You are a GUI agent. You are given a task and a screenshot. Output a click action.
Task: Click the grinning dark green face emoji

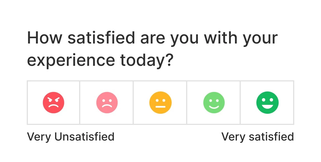[267, 102]
